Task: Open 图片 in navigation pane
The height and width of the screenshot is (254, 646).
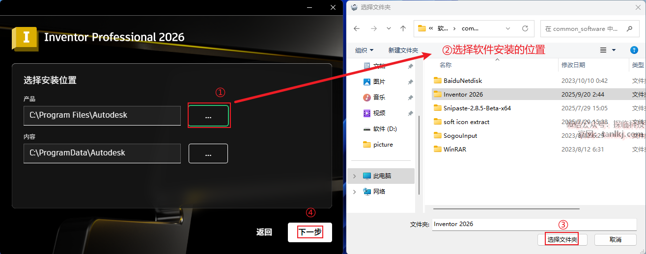Action: (x=379, y=81)
